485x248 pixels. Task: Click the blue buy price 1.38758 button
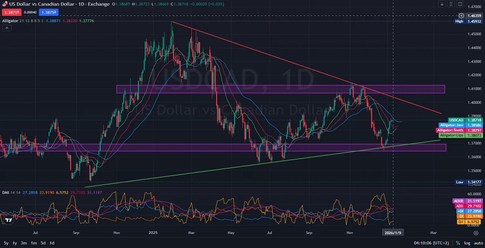[48, 12]
